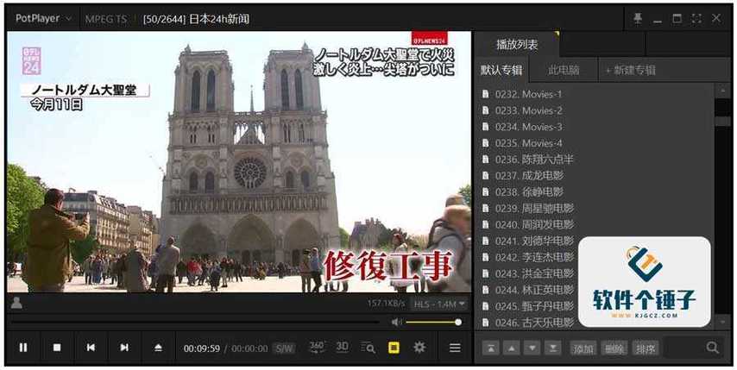Move playlist item to top
This screenshot has height=370, width=737.
490,348
